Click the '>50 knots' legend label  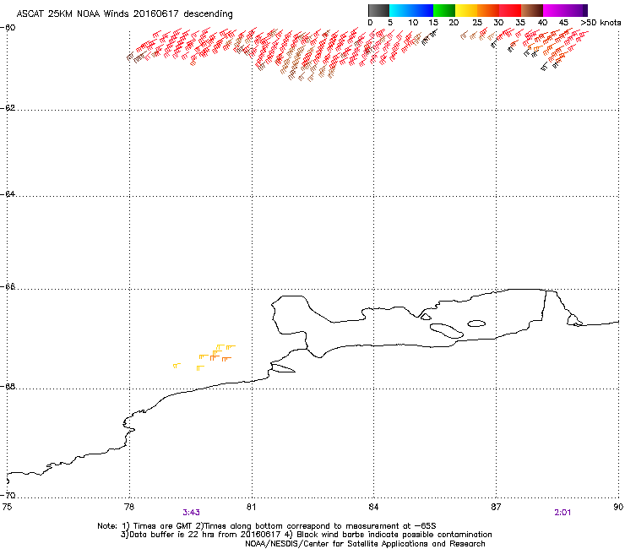[x=601, y=23]
